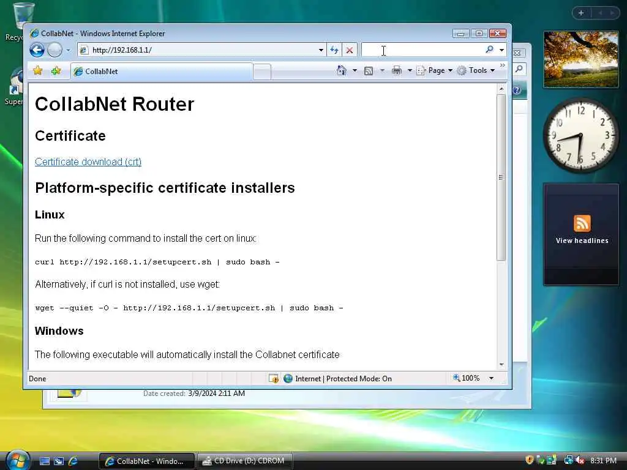Click the network connection tray icon
Viewport: 627px width, 470px height.
(568, 460)
